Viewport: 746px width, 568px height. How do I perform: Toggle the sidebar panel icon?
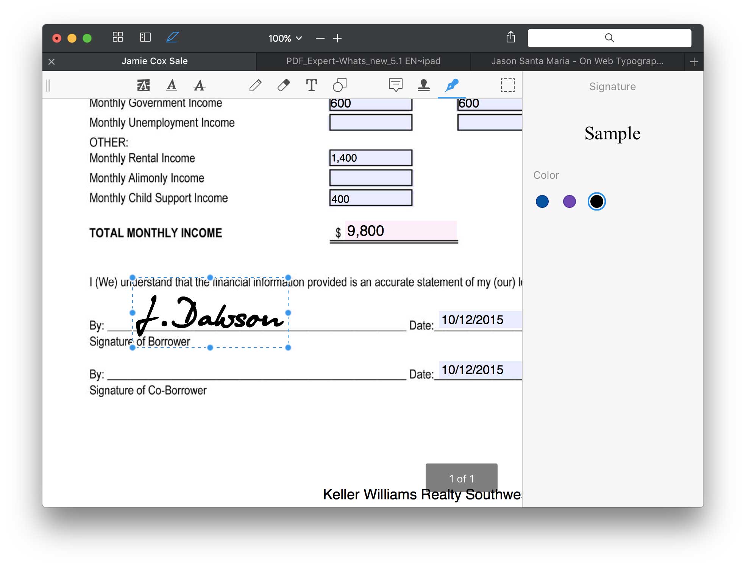pyautogui.click(x=145, y=37)
